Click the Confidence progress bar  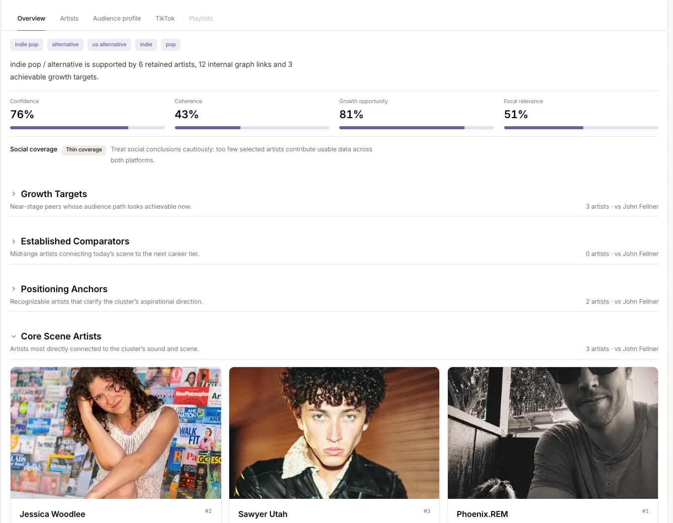(x=87, y=128)
